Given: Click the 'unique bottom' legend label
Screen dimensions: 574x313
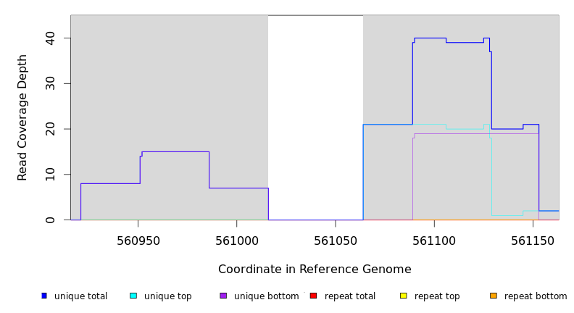Looking at the screenshot, I should (266, 296).
